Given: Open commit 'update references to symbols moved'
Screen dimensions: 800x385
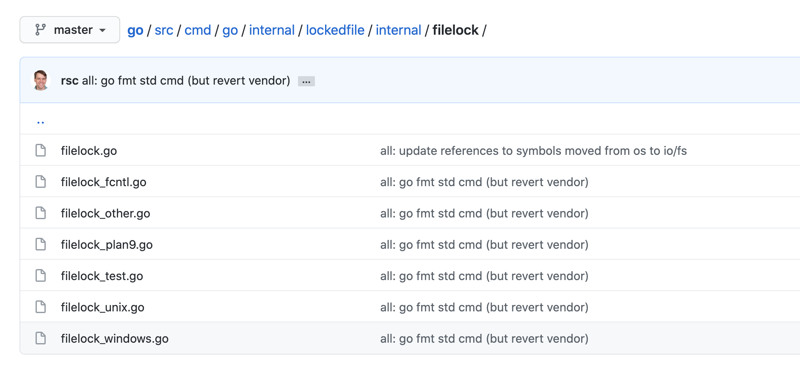Looking at the screenshot, I should click(x=533, y=151).
